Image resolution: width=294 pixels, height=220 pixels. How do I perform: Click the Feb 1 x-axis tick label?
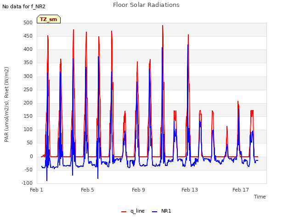[36, 190]
